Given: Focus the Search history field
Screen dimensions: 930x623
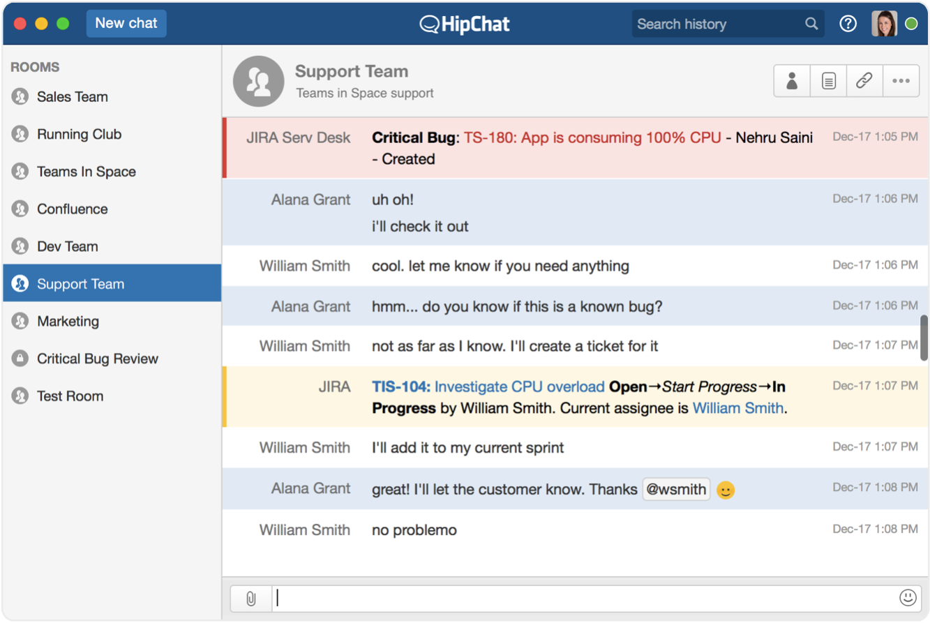Looking at the screenshot, I should [728, 24].
